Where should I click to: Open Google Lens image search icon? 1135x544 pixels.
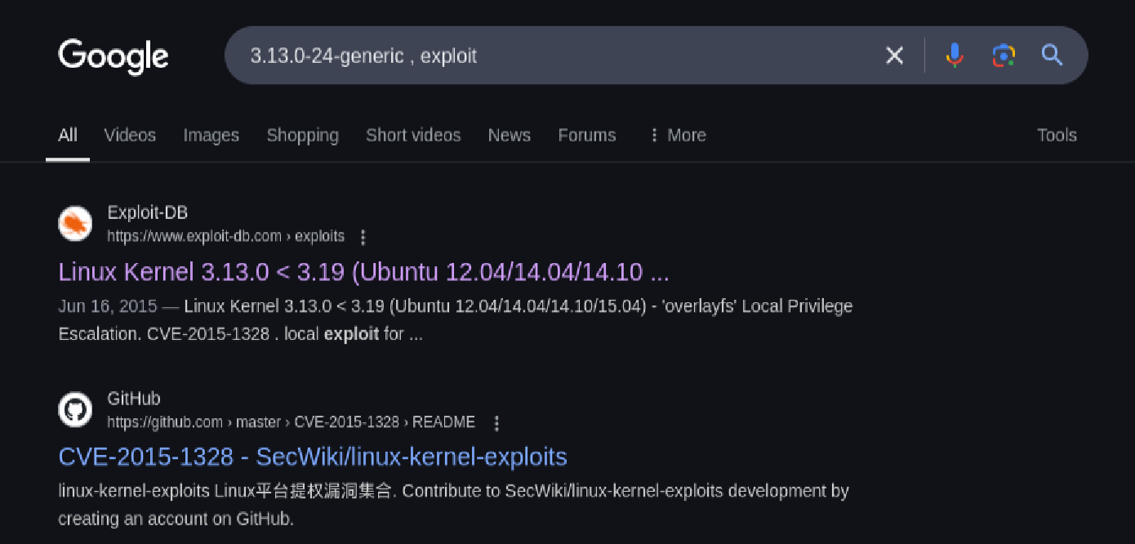[1004, 56]
